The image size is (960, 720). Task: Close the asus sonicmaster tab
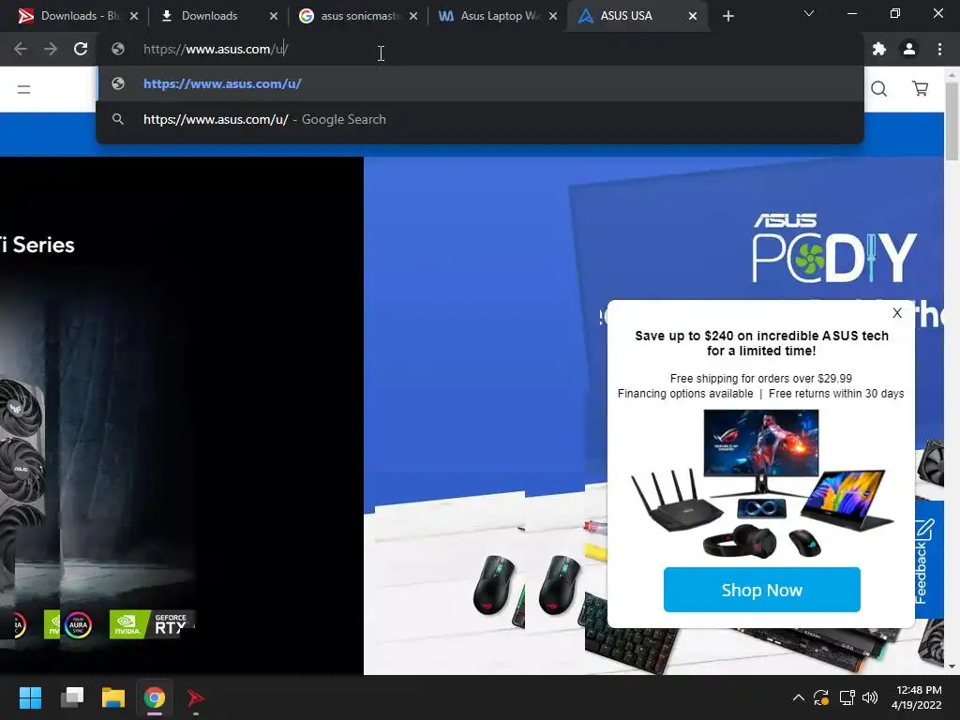413,16
